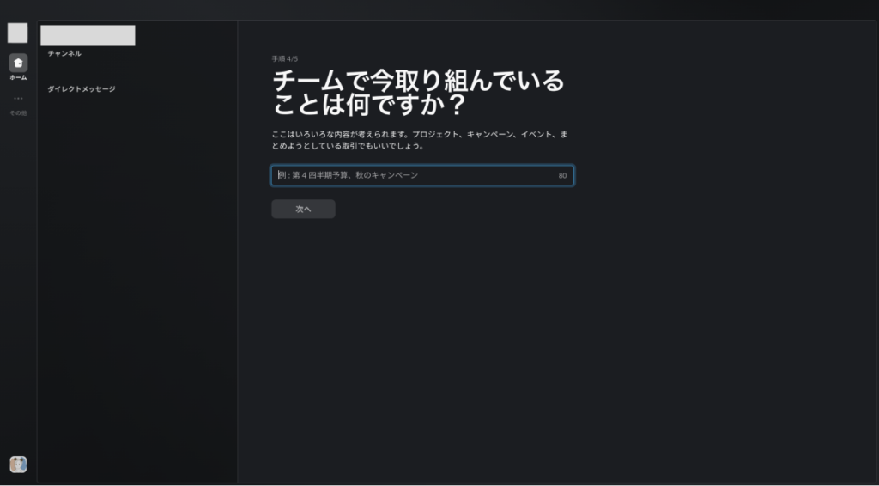Viewport: 879px width, 486px height.
Task: Click the Home (ホーム) house icon
Action: [x=18, y=63]
